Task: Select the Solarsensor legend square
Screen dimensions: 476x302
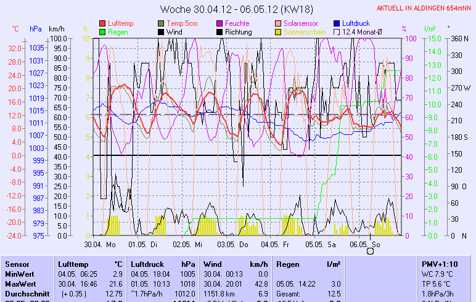Action: (x=278, y=23)
